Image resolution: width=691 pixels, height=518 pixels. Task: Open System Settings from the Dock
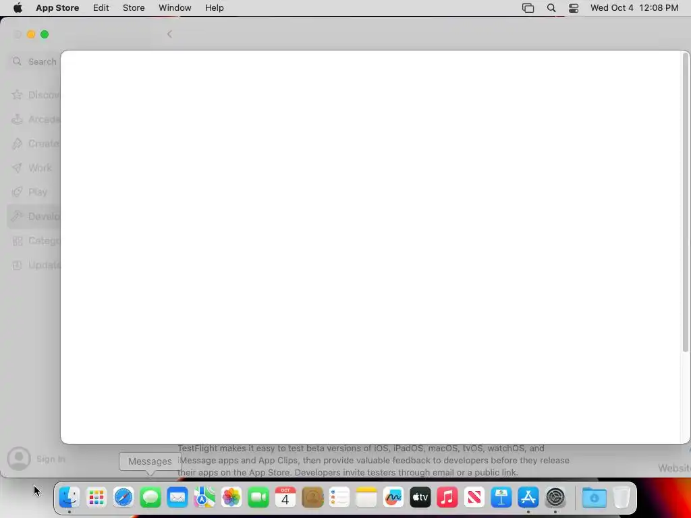[x=555, y=498]
